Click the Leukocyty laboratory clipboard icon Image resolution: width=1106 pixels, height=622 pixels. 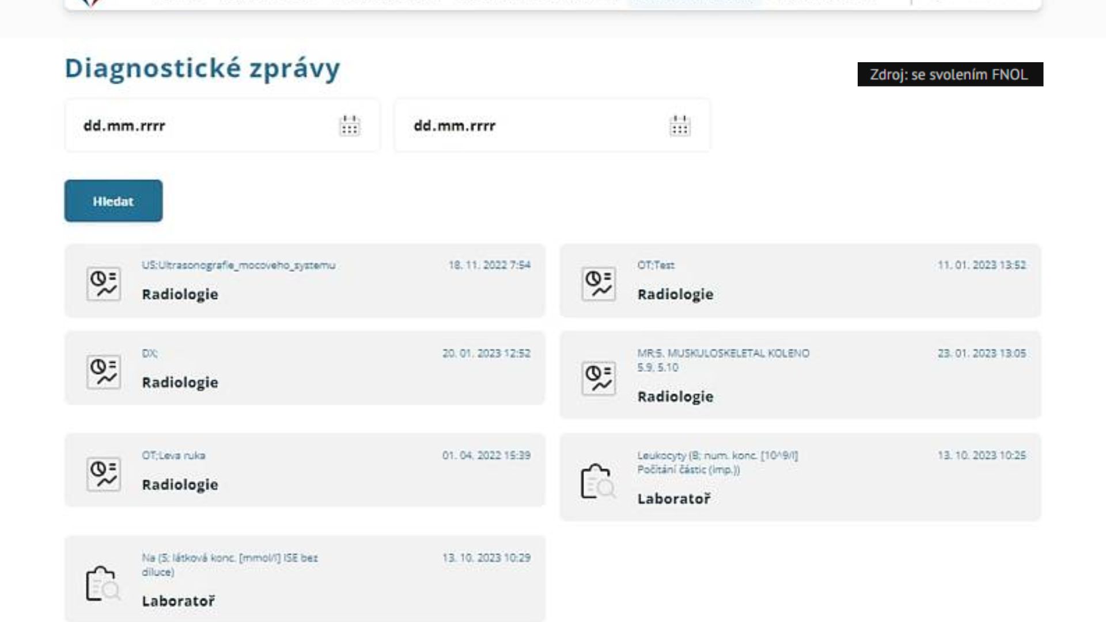(x=597, y=481)
